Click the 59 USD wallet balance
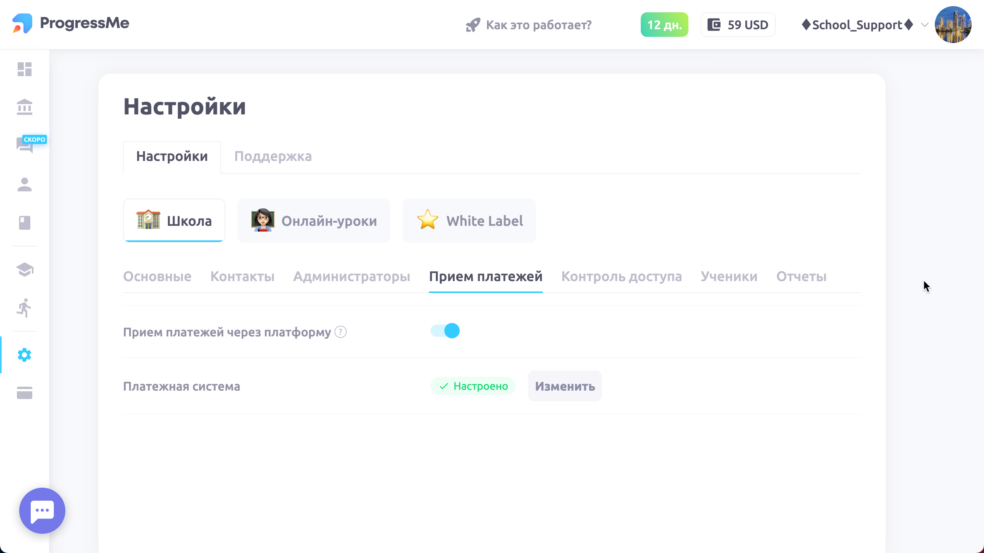This screenshot has width=984, height=553. pyautogui.click(x=738, y=25)
